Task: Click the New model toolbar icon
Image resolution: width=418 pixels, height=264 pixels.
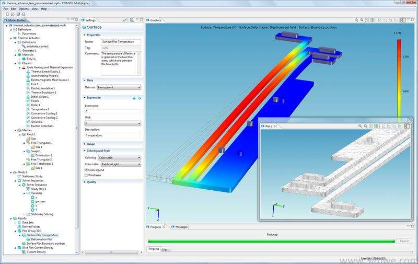Action: pyautogui.click(x=7, y=14)
